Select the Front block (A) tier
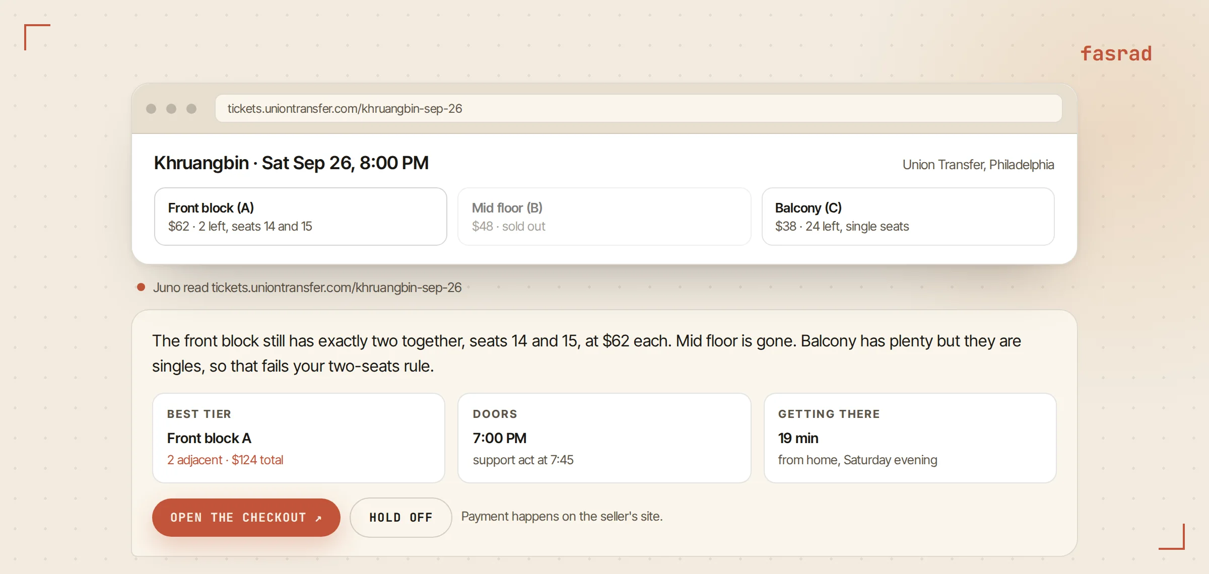This screenshot has height=574, width=1209. [x=301, y=217]
